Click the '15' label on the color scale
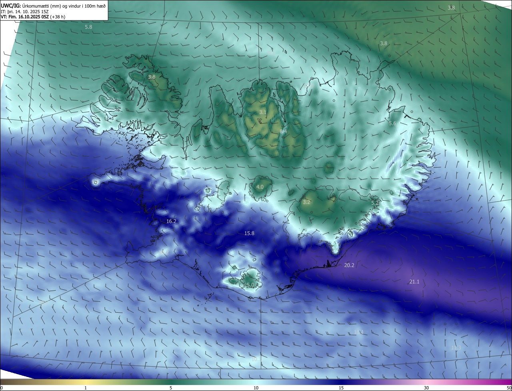The height and width of the screenshot is (391, 512). coord(341,388)
